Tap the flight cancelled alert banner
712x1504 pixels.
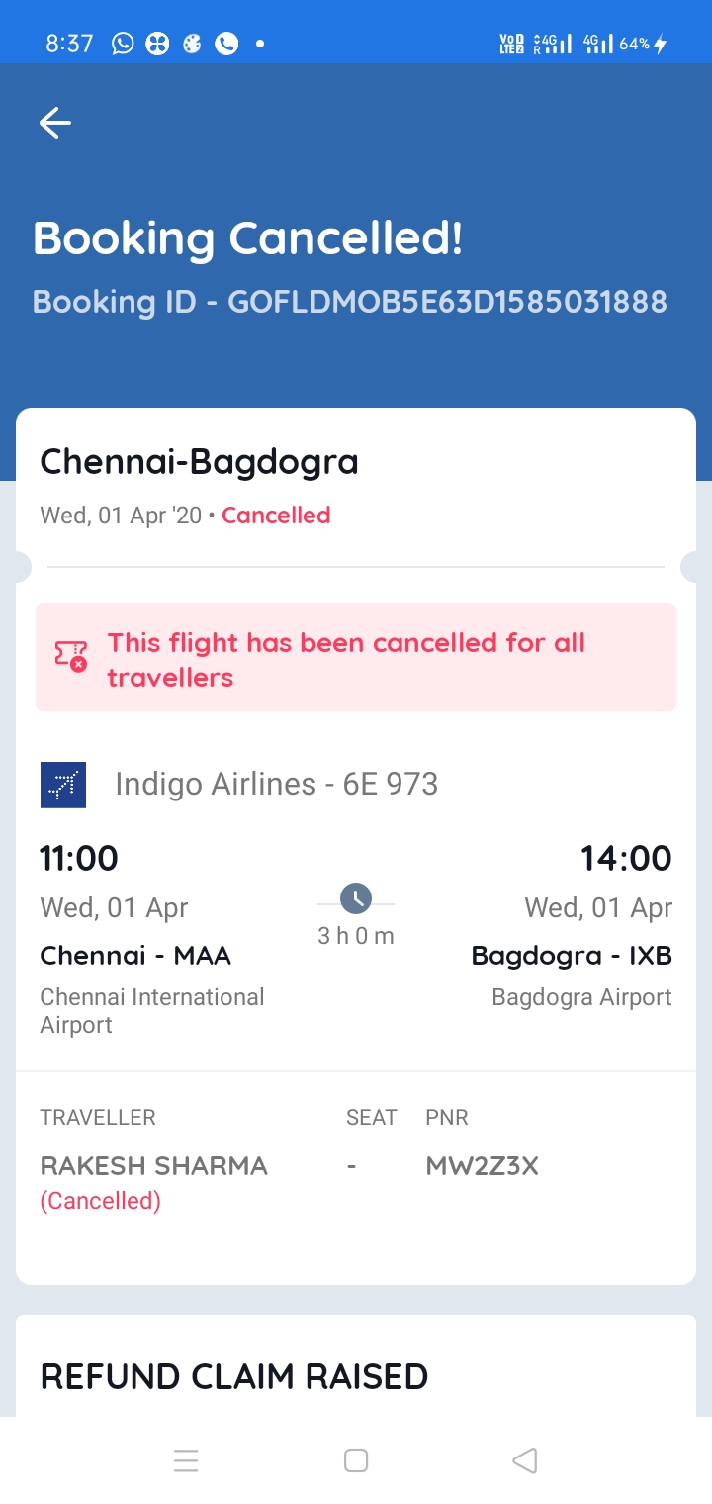pos(356,657)
